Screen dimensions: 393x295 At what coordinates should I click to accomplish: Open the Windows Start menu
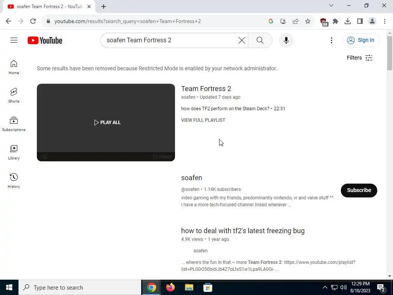tap(9, 287)
